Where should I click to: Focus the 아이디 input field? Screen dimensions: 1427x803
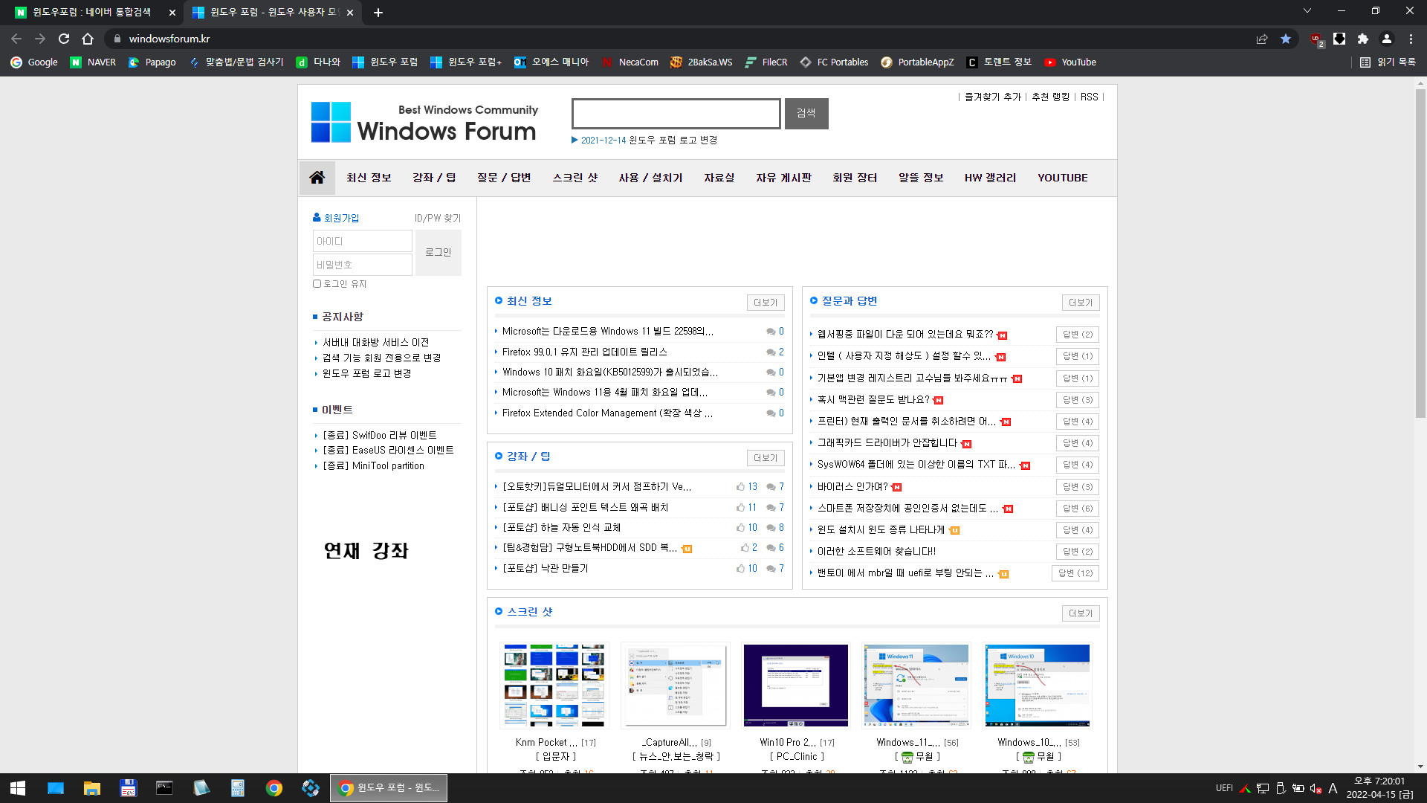click(x=363, y=241)
